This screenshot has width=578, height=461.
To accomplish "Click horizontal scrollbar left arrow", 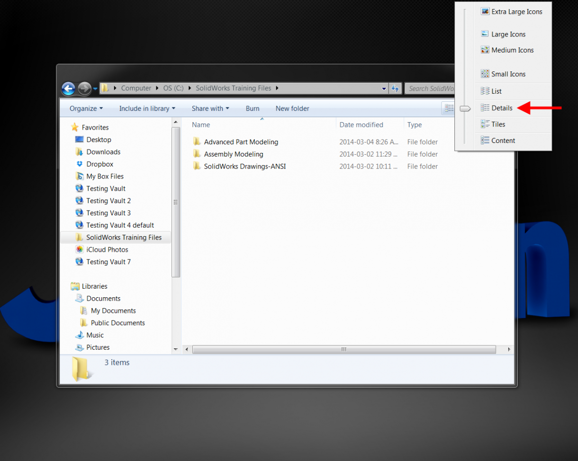I will [187, 349].
